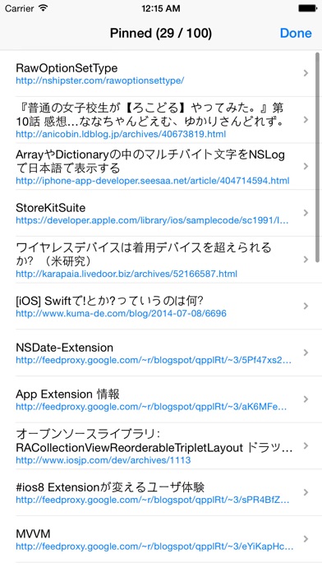
Task: Open the RawOptionSetType chevron
Action: 306,73
